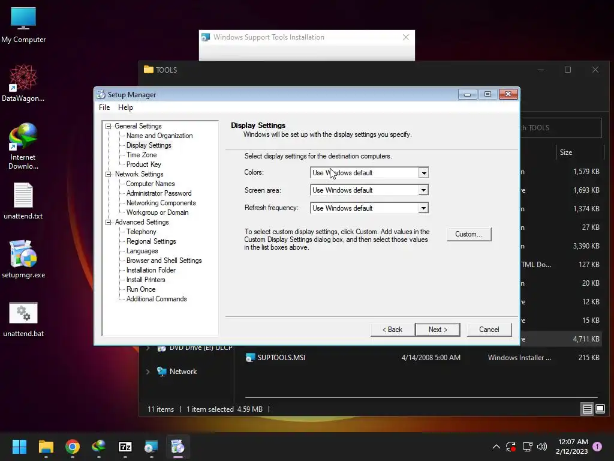
Task: Select Run Once tree item
Action: (141, 289)
